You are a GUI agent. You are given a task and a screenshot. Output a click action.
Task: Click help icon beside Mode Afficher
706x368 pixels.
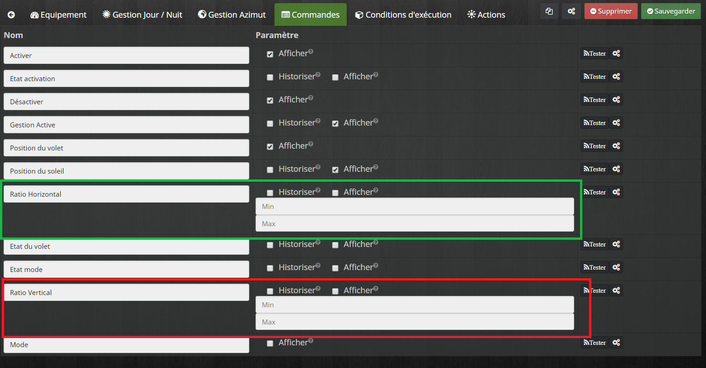[x=311, y=340]
